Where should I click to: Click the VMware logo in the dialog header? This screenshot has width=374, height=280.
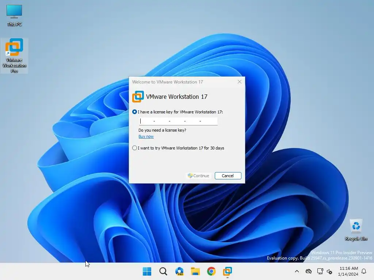(x=138, y=97)
